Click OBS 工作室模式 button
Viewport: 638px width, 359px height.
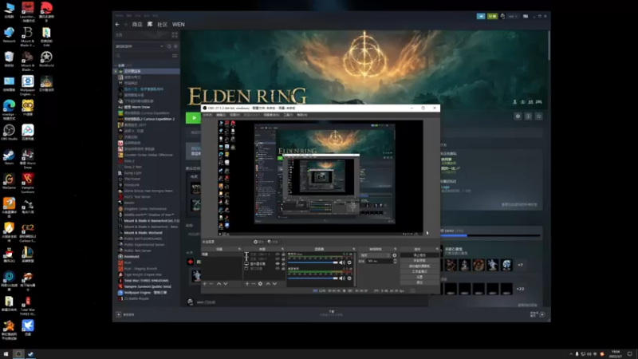point(419,271)
